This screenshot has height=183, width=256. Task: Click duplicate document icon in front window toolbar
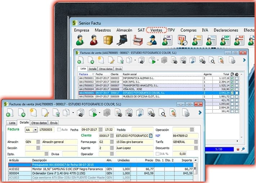[x=66, y=113]
